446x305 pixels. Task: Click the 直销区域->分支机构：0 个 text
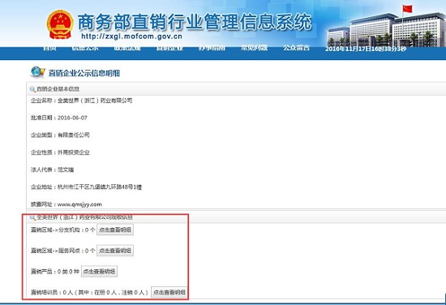pos(63,230)
